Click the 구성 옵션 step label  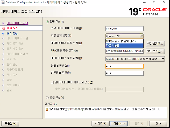(12, 59)
